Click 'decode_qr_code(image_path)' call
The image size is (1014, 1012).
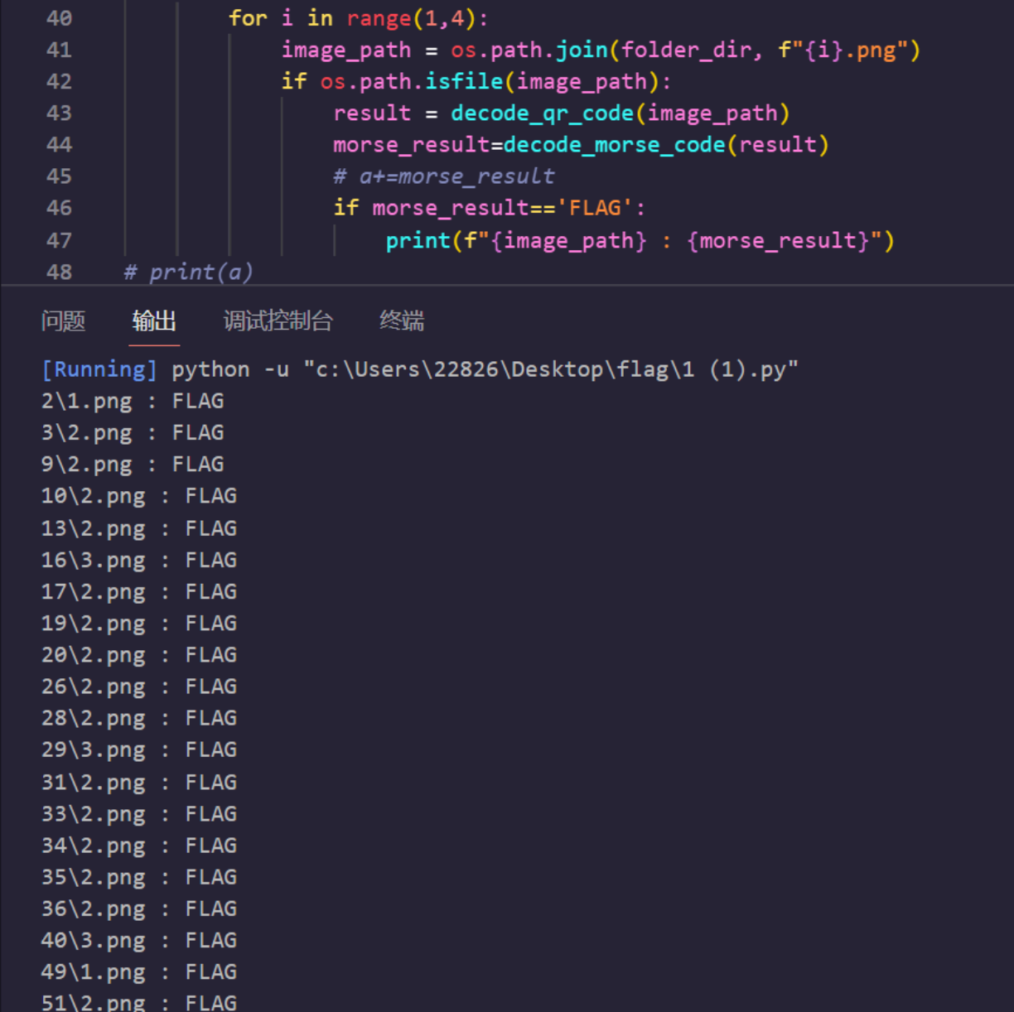[620, 113]
